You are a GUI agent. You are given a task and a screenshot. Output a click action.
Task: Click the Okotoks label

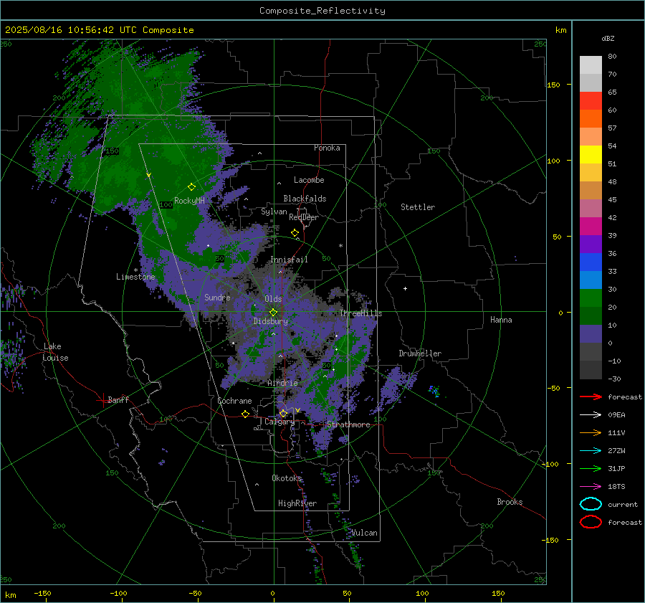point(287,478)
